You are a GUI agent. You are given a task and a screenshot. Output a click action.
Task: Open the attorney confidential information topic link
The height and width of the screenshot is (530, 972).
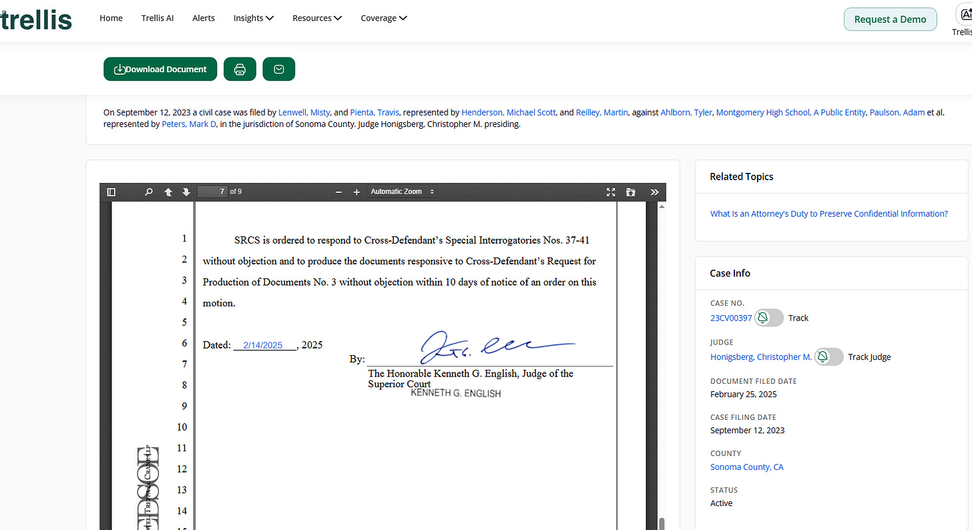pos(829,214)
